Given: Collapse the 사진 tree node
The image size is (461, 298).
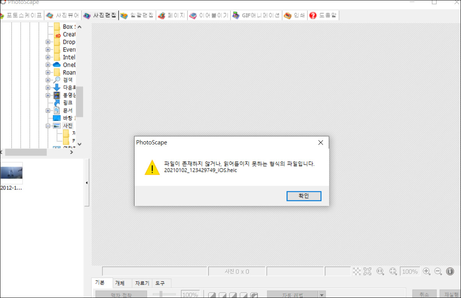Looking at the screenshot, I should pyautogui.click(x=48, y=126).
